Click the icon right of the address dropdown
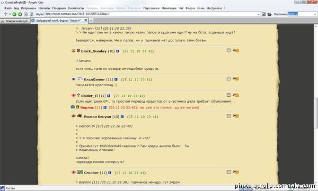Viewport: 318px width, 191px height. (x=263, y=14)
